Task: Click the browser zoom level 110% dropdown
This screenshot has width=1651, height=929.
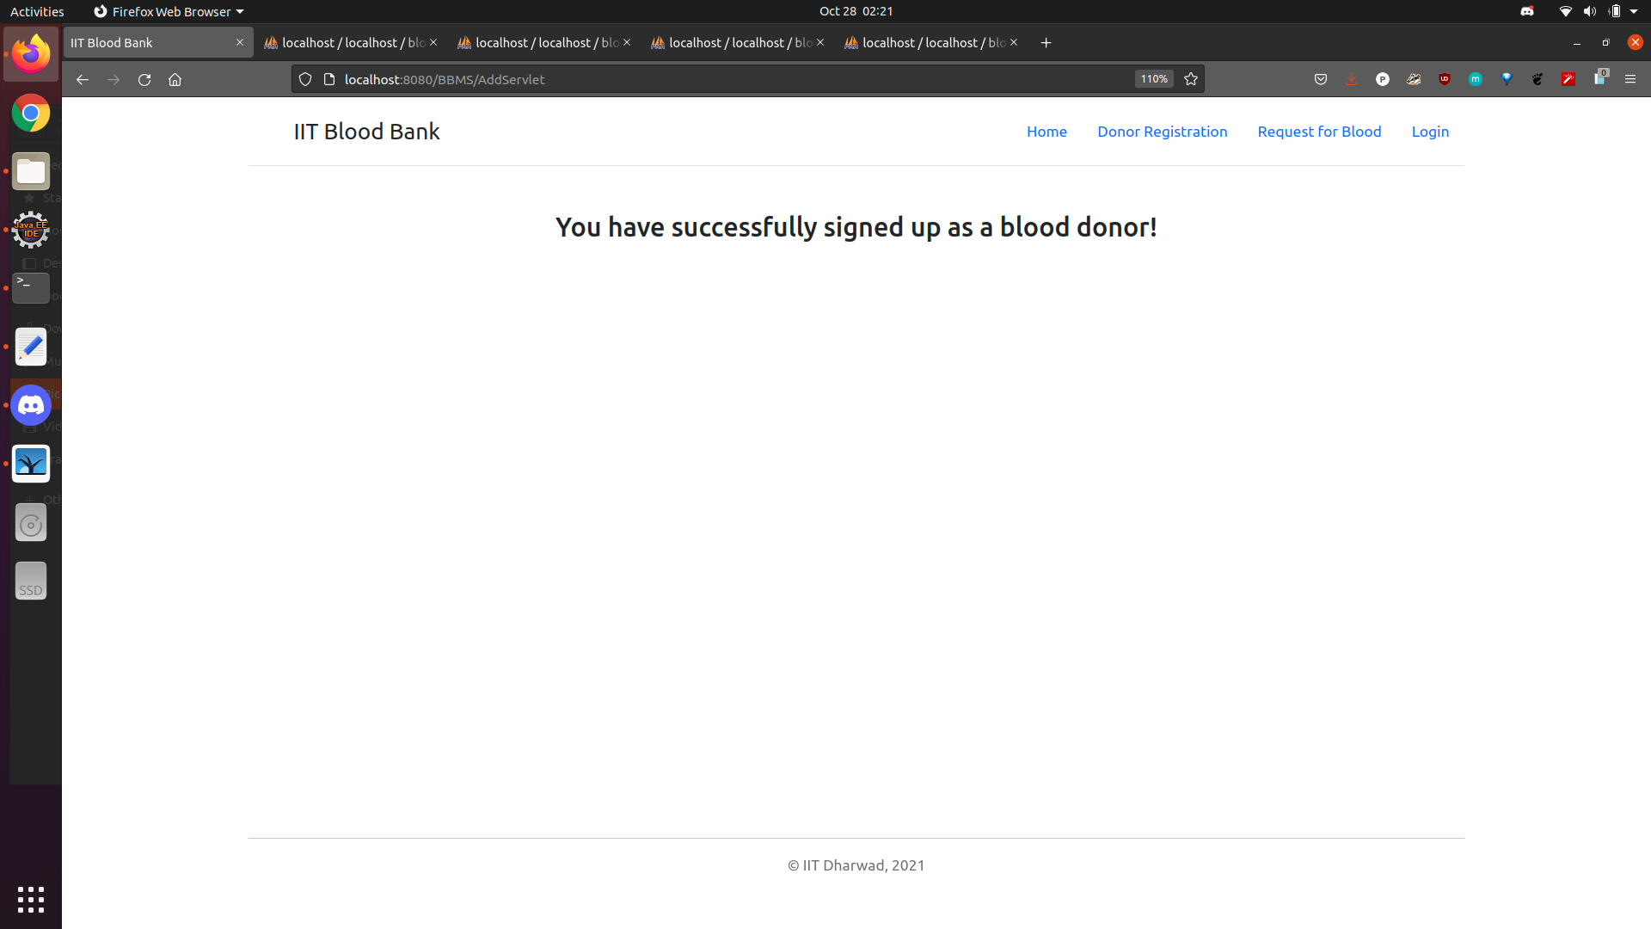Action: 1152,78
